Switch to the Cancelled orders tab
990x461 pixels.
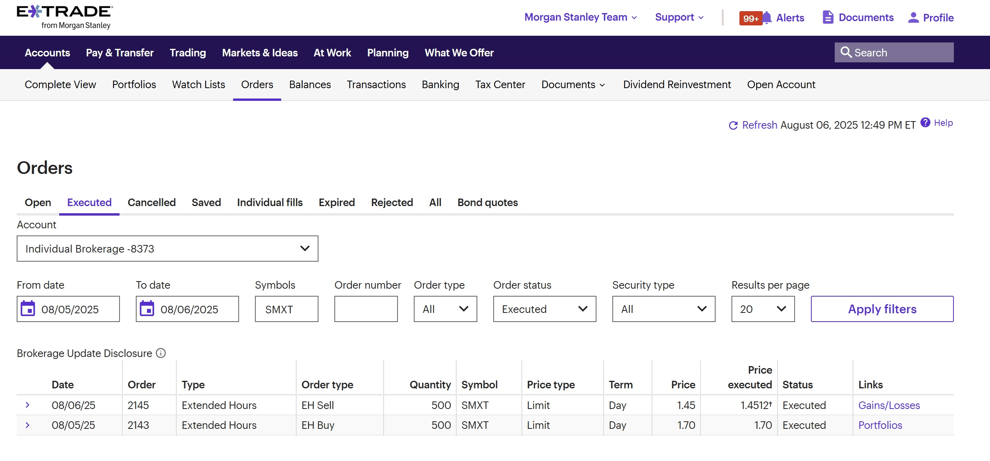coord(151,203)
